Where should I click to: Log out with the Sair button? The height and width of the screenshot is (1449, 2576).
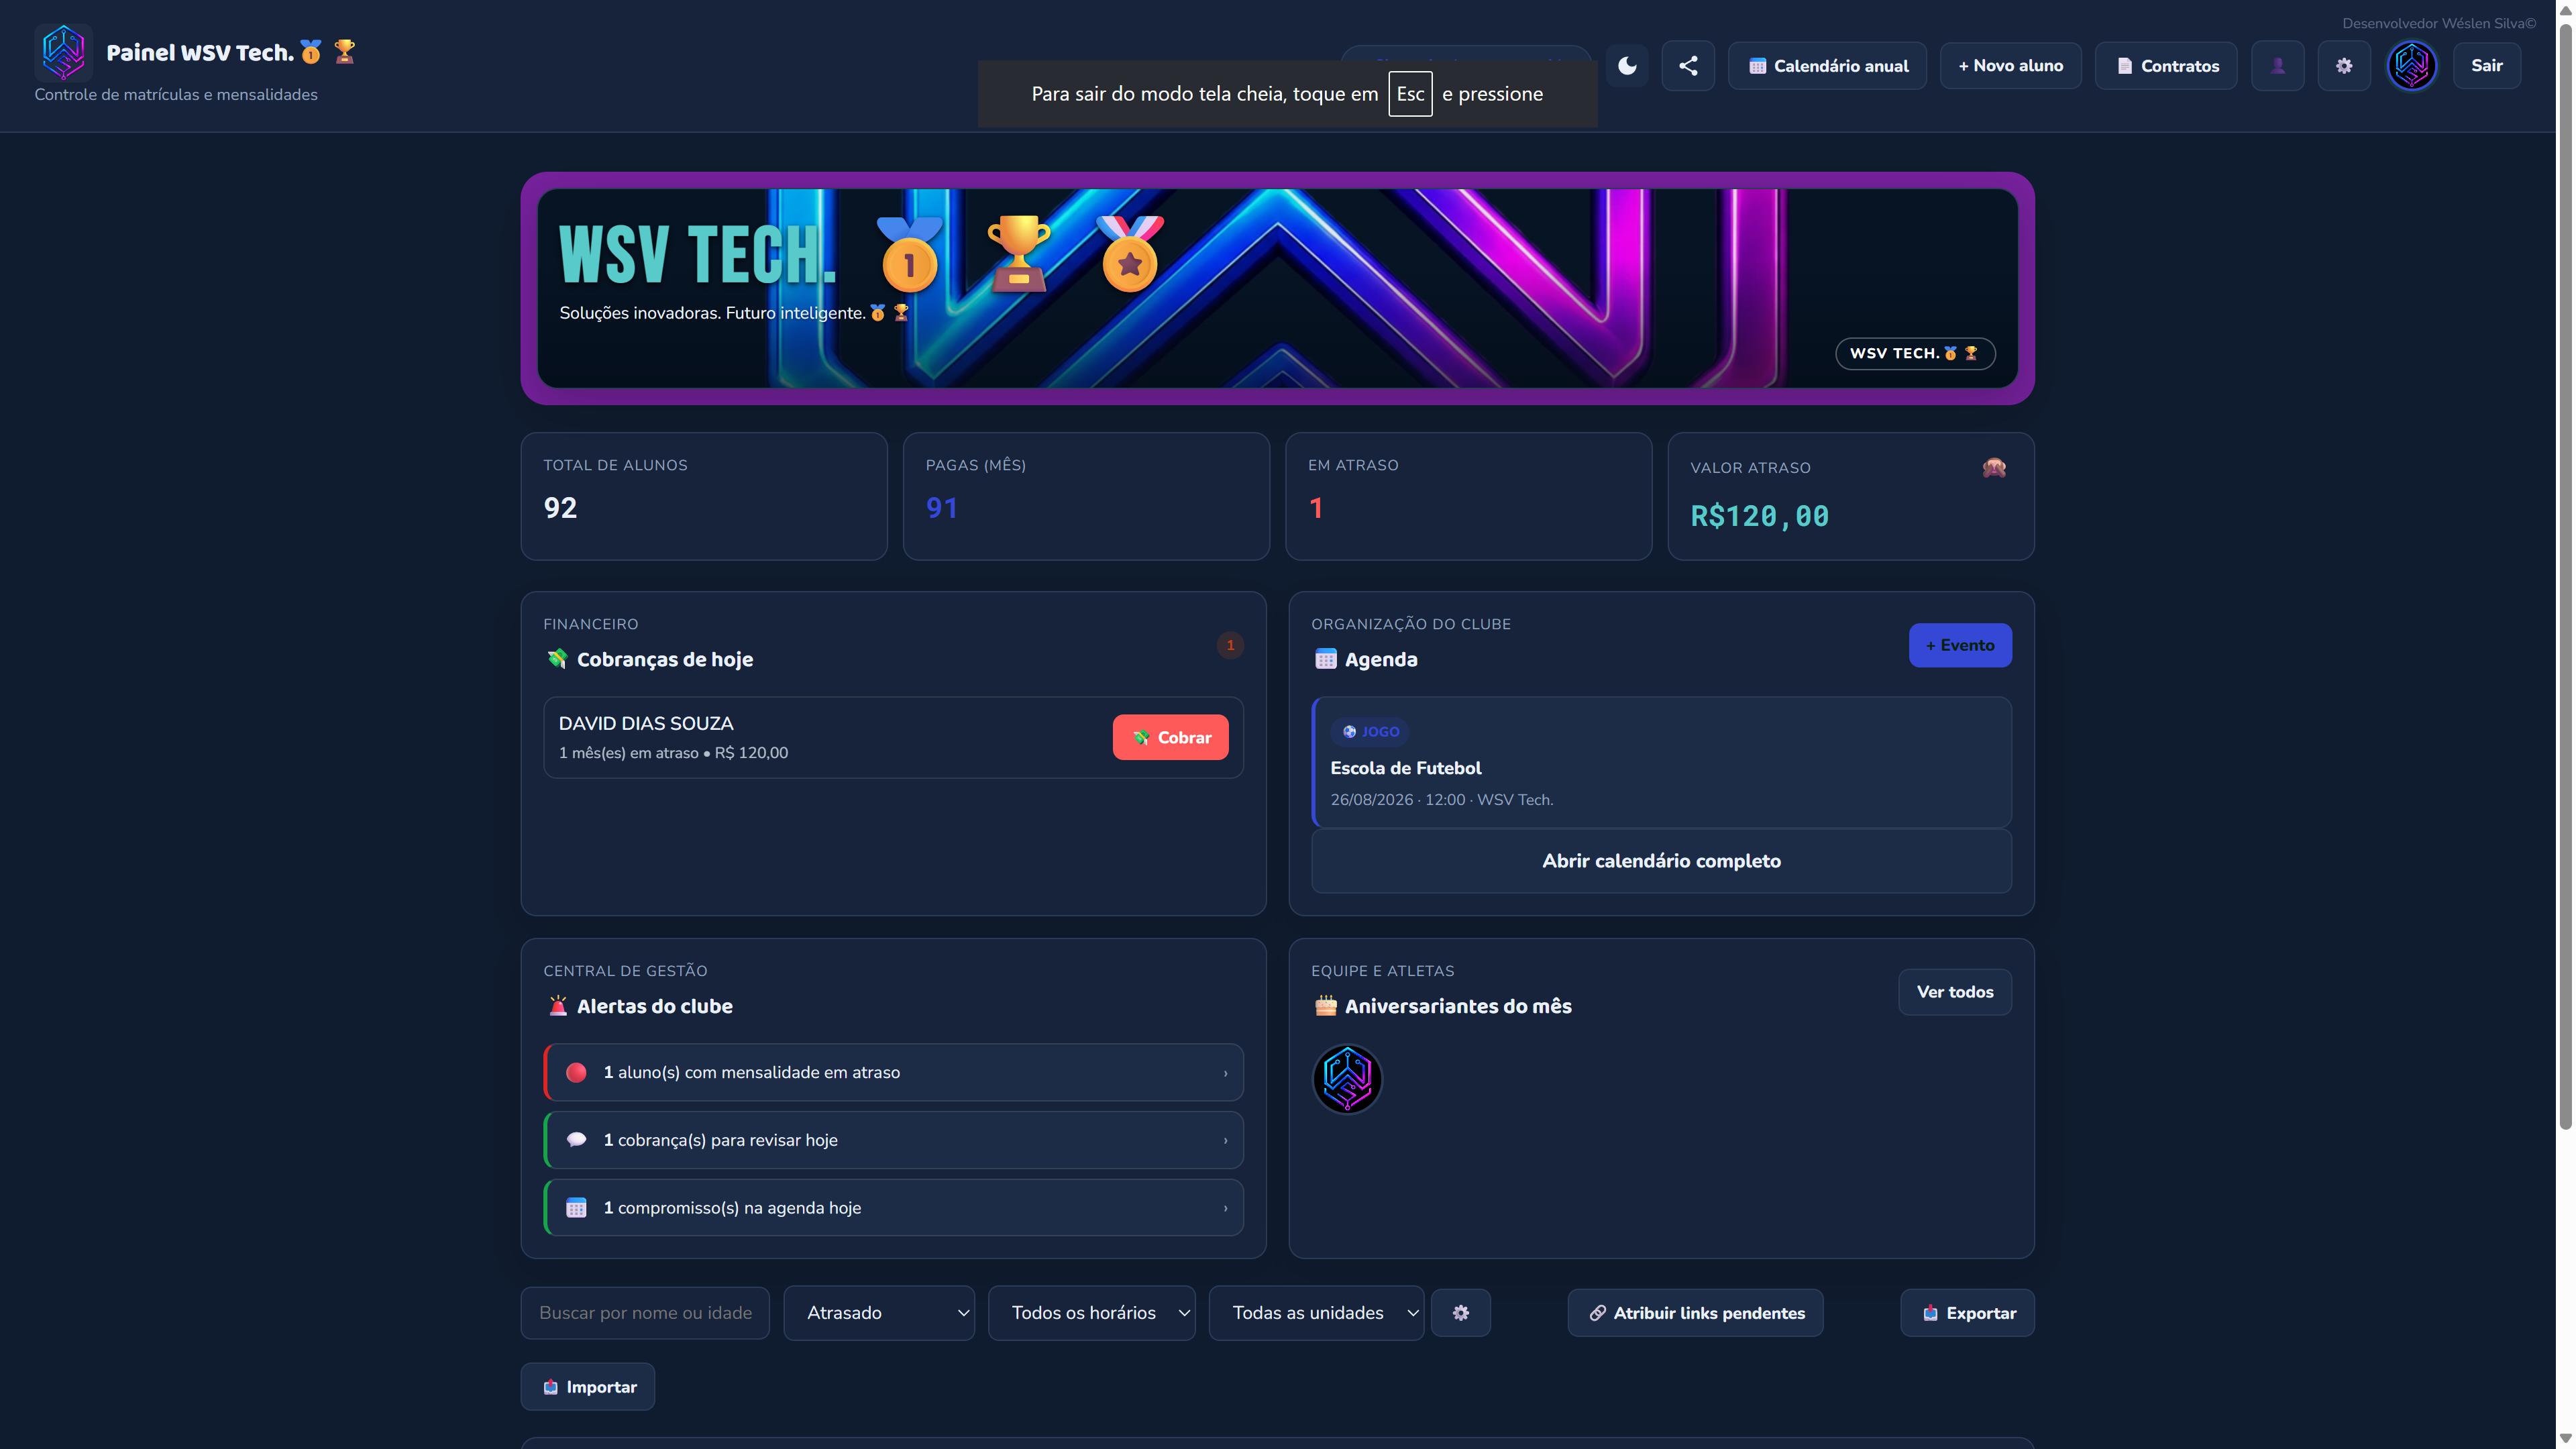click(2487, 66)
